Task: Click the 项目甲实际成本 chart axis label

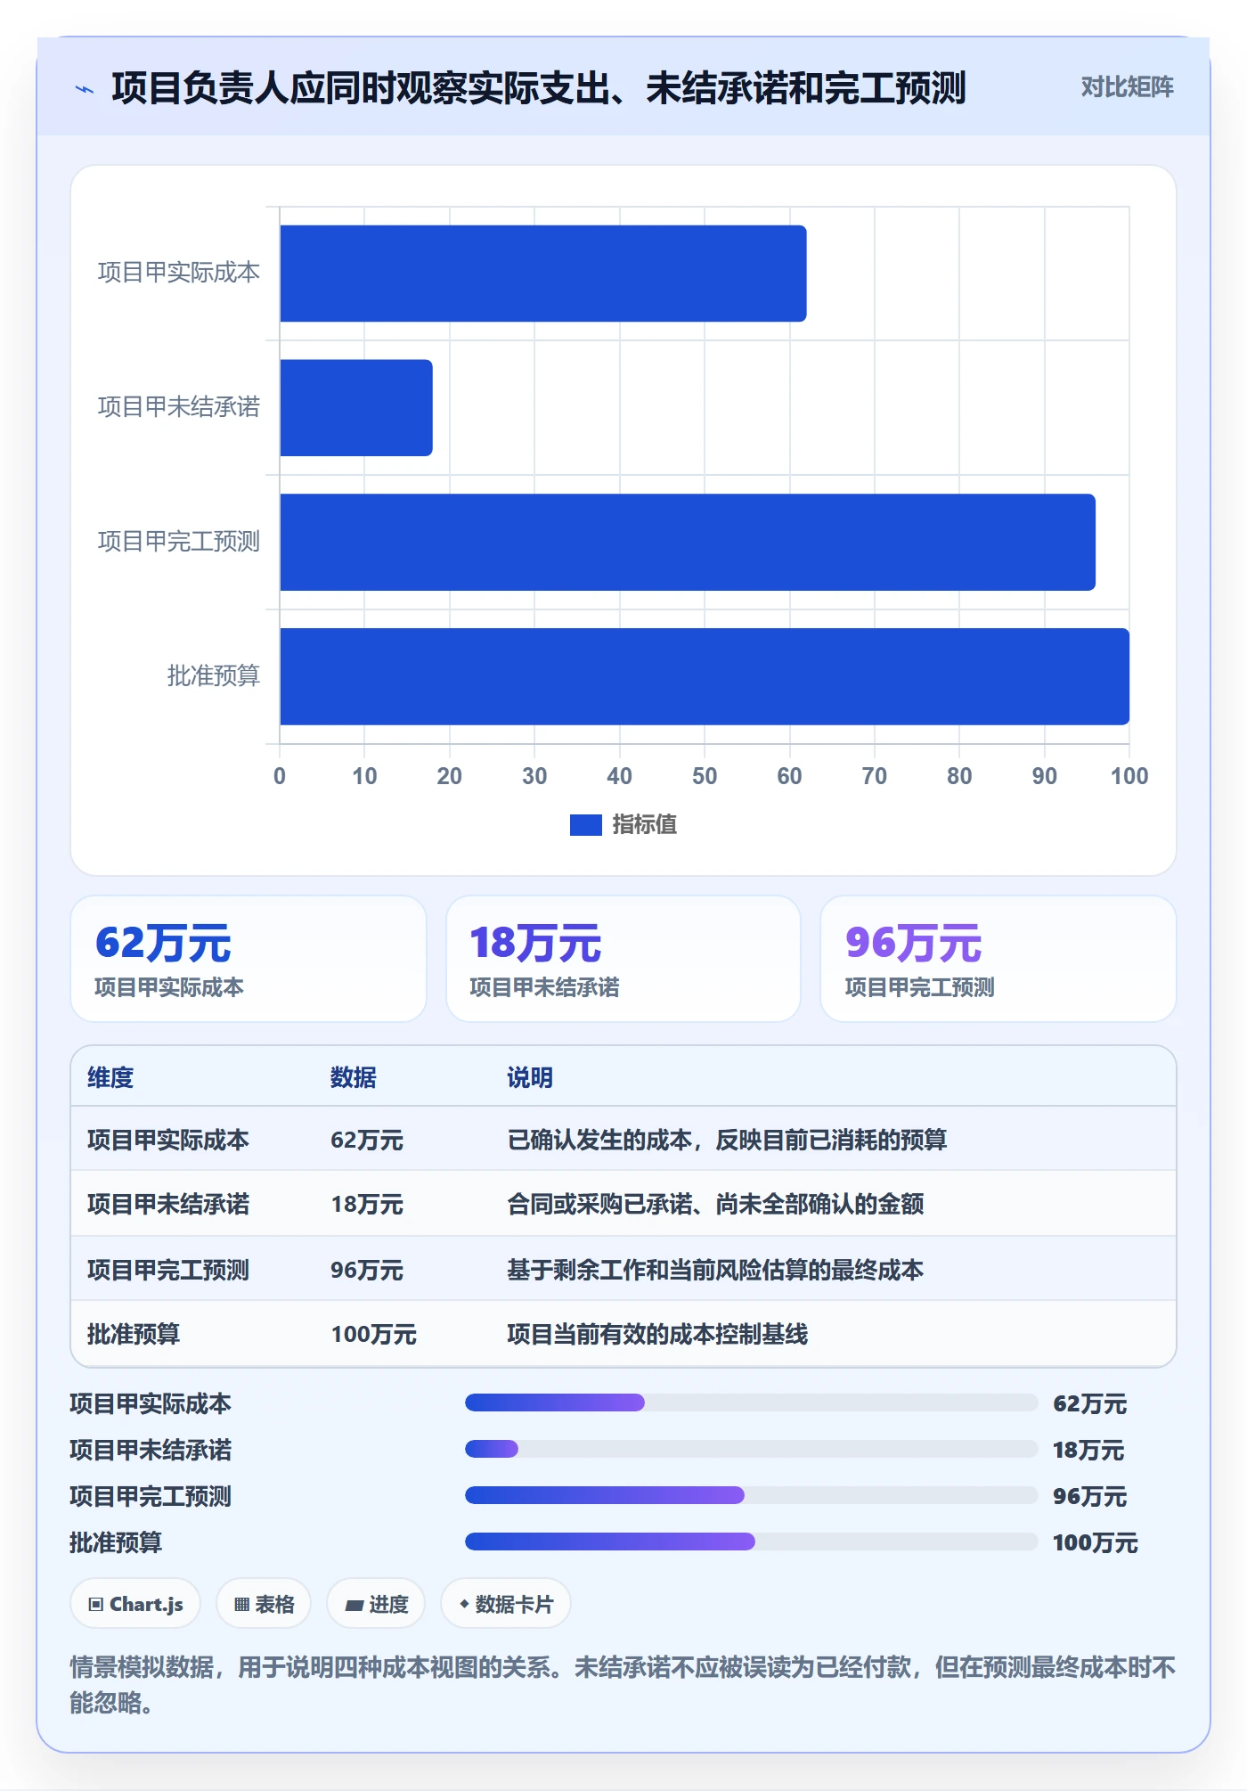Action: click(x=178, y=273)
